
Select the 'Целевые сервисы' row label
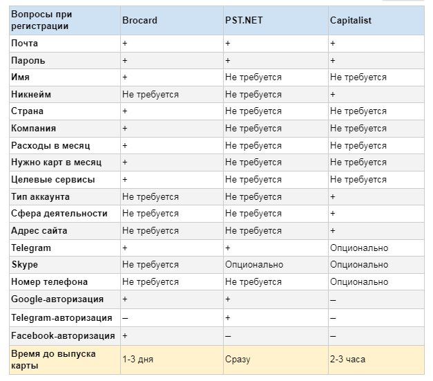coord(53,180)
